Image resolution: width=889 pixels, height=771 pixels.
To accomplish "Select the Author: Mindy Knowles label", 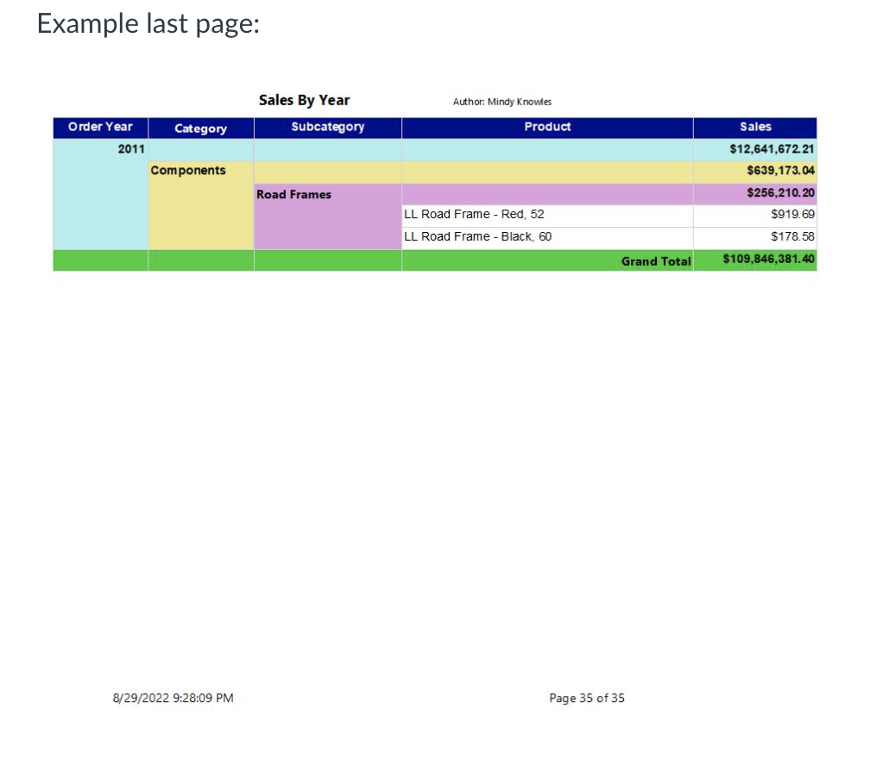I will (x=501, y=102).
